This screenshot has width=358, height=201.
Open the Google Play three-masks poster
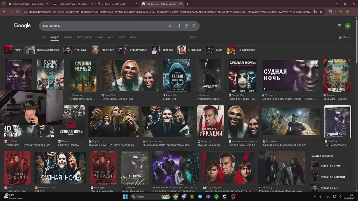pos(242,75)
